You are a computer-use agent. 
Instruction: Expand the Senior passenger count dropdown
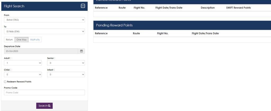click(x=66, y=63)
